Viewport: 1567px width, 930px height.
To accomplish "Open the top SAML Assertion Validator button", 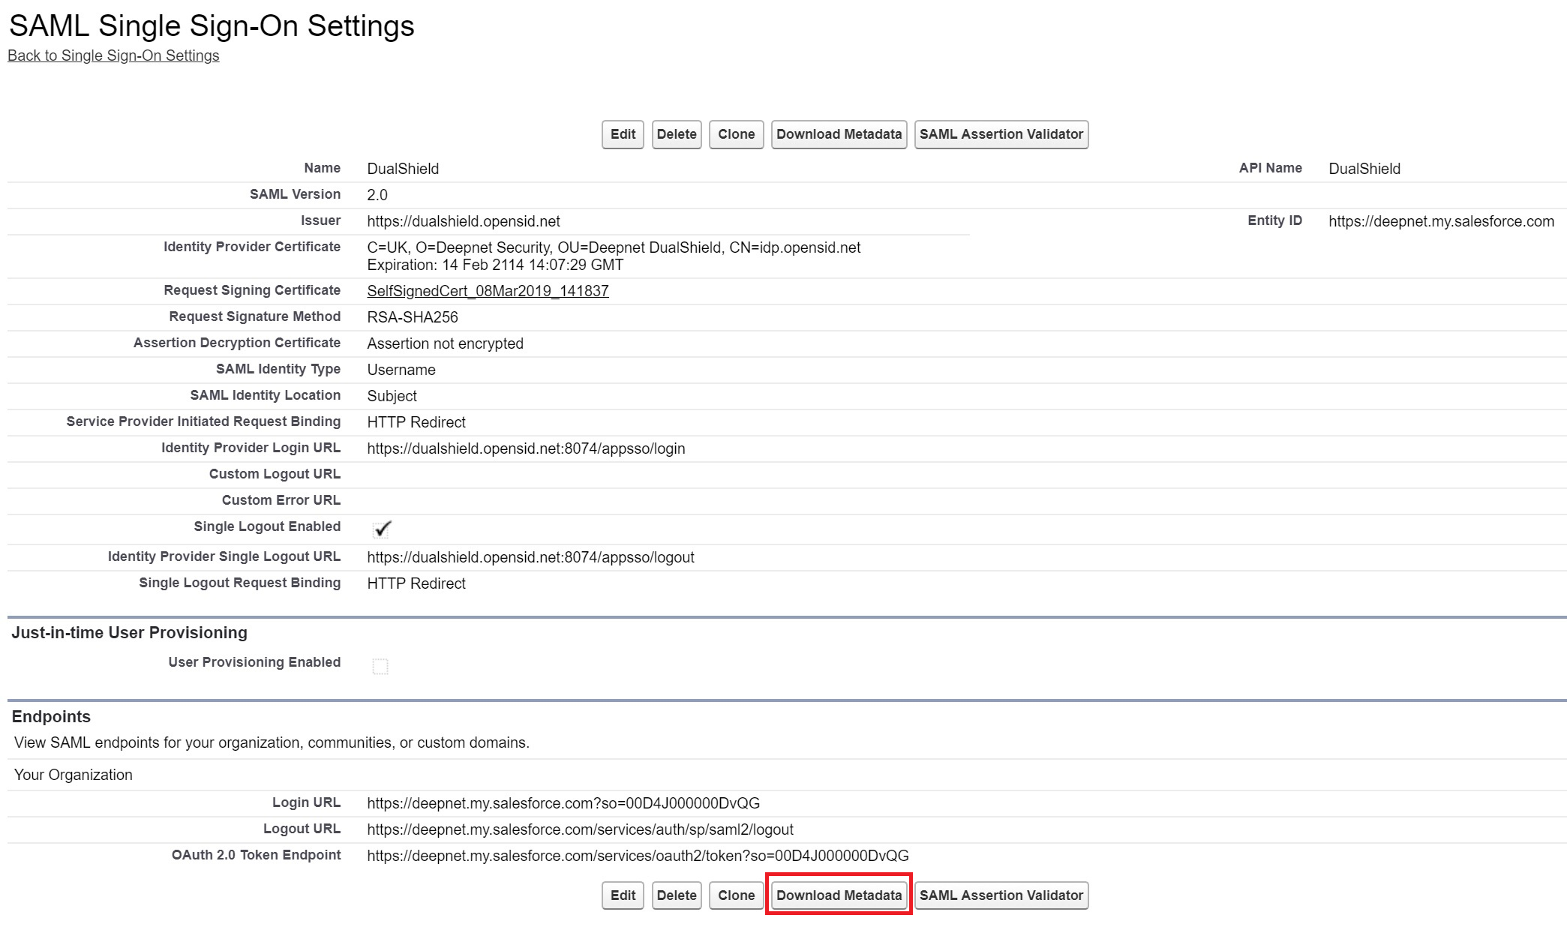I will click(1001, 134).
